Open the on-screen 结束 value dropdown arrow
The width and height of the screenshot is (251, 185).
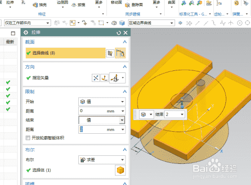tap(182, 115)
